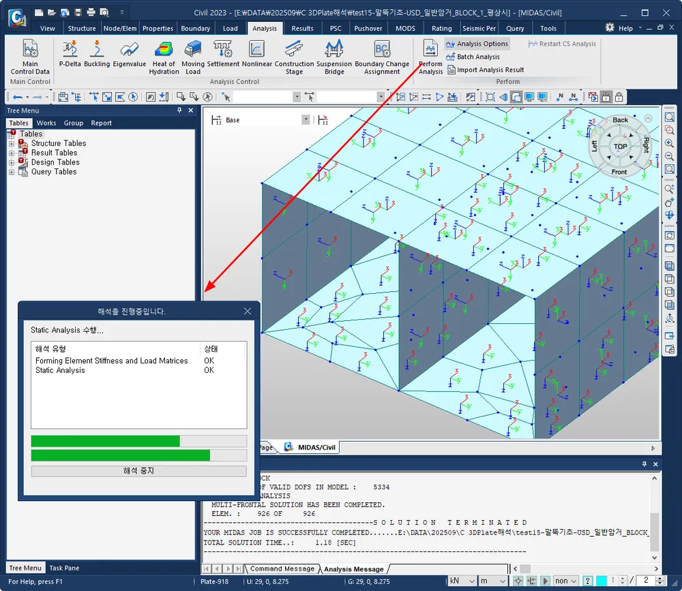The height and width of the screenshot is (591, 682).
Task: Expand Result Tables tree node
Action: coord(12,153)
